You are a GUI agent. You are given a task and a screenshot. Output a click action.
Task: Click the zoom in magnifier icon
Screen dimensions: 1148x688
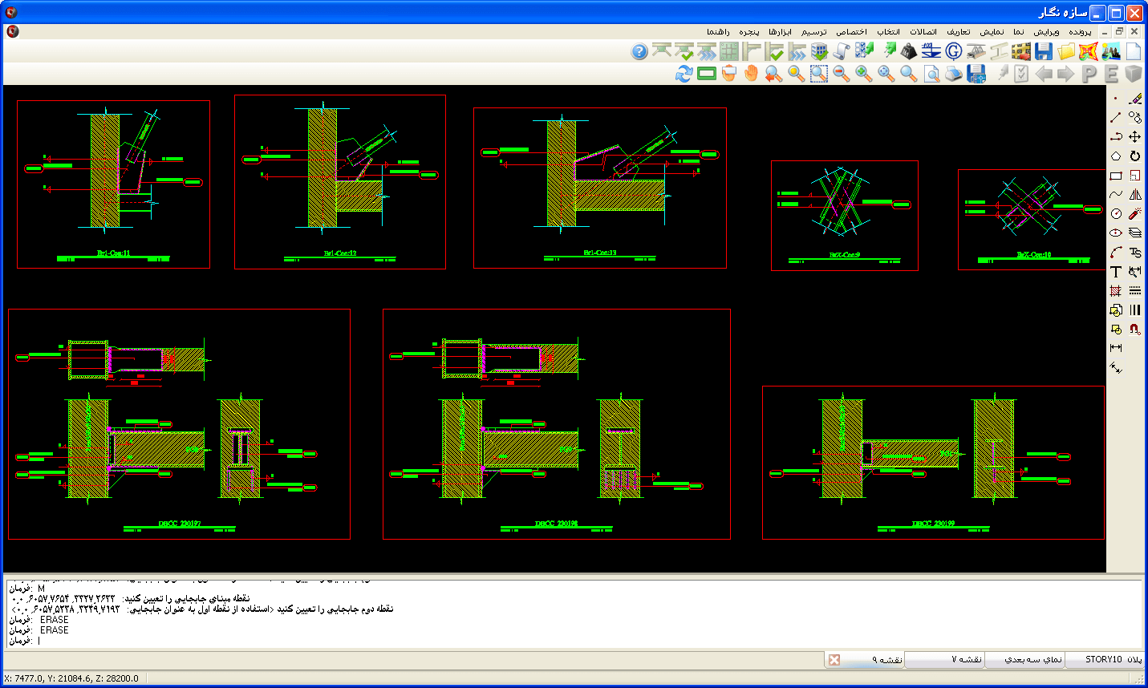tap(863, 74)
